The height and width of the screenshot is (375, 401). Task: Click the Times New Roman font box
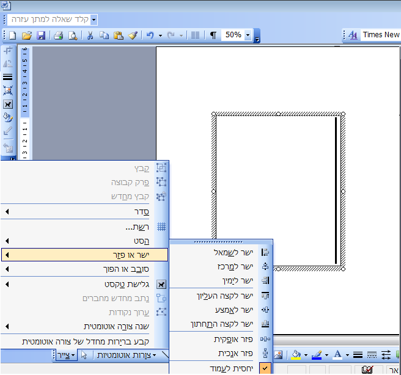(381, 35)
